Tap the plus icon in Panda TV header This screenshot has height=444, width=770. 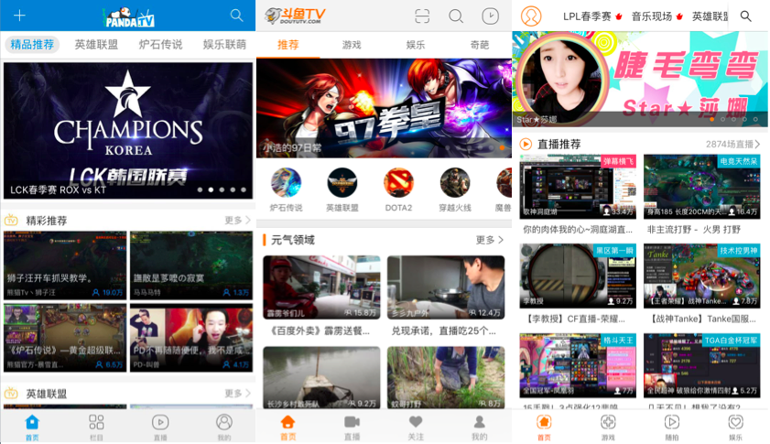pos(19,16)
